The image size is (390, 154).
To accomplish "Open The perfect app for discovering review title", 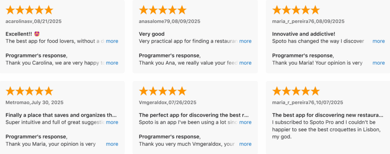I will coord(194,115).
